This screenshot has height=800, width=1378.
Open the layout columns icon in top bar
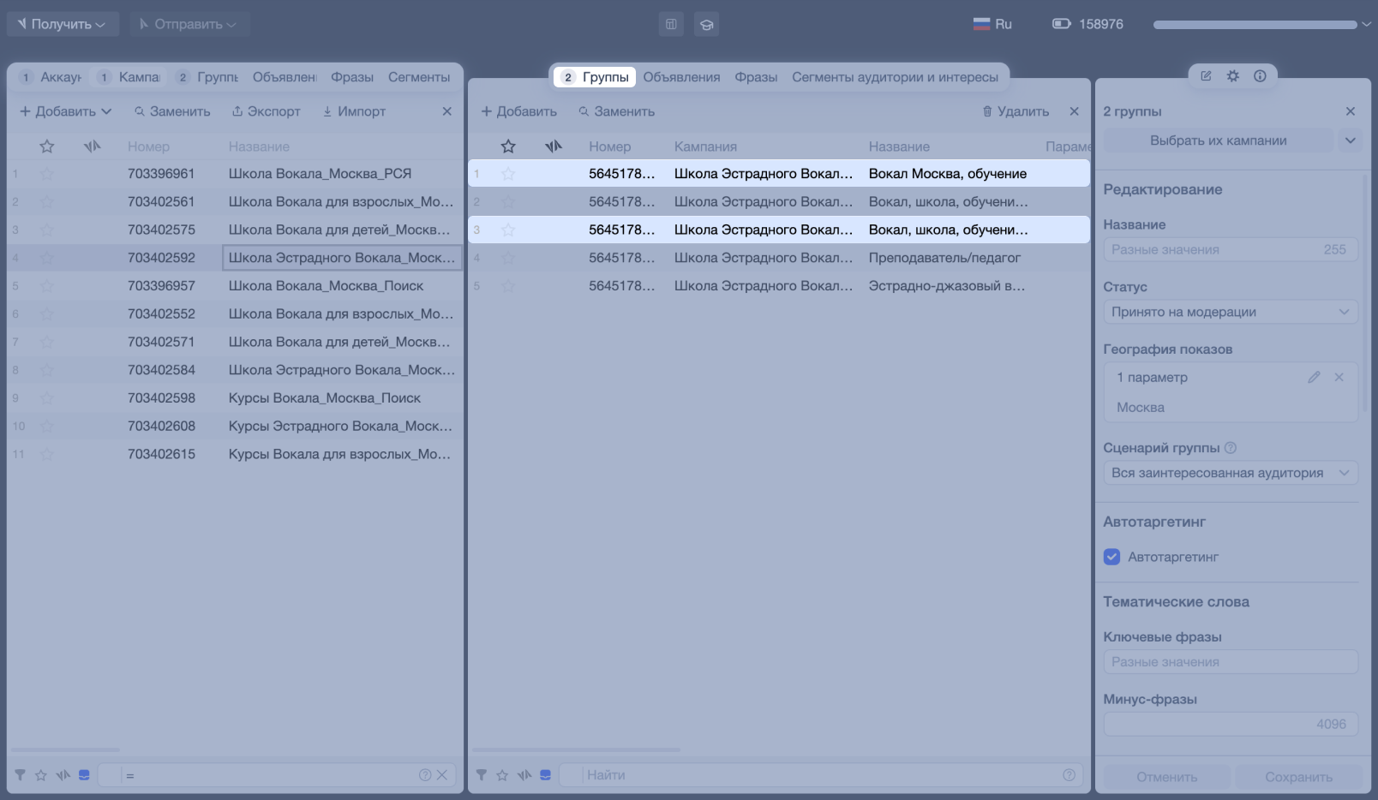[x=671, y=24]
